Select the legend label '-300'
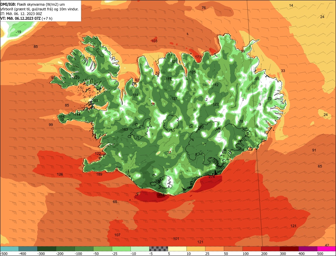Viewport: 336px width, 256px height. pos(41,254)
